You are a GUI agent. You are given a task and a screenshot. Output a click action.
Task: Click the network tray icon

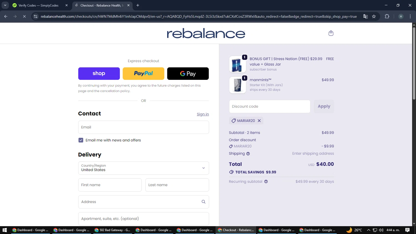375,230
